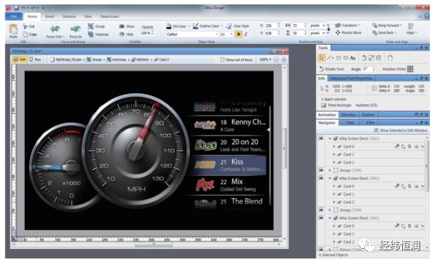Toggle the Bold formatting button

pos(238,35)
